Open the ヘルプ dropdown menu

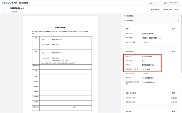pyautogui.click(x=154, y=3)
